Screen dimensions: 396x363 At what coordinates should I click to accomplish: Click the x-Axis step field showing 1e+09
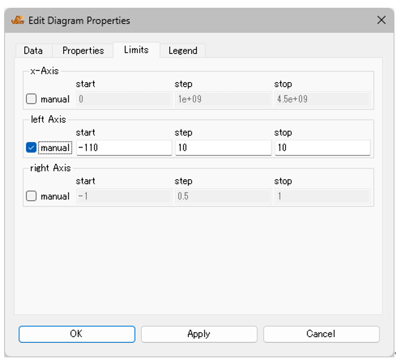(x=224, y=99)
